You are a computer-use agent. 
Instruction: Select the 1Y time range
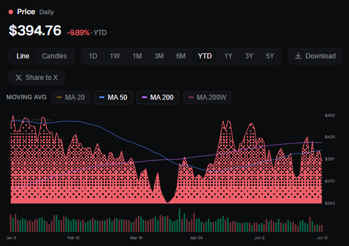(x=228, y=56)
